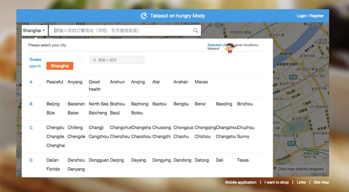349x192 pixels.
Task: Select the city Daqing
Action: point(117,160)
